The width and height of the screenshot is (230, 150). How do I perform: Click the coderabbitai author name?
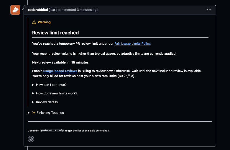click(x=38, y=10)
